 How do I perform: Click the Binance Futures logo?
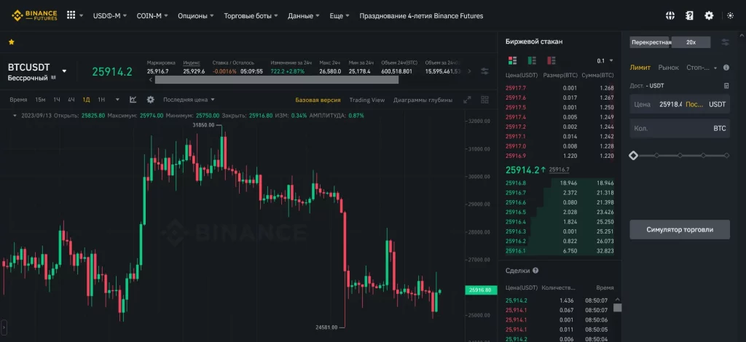click(34, 15)
